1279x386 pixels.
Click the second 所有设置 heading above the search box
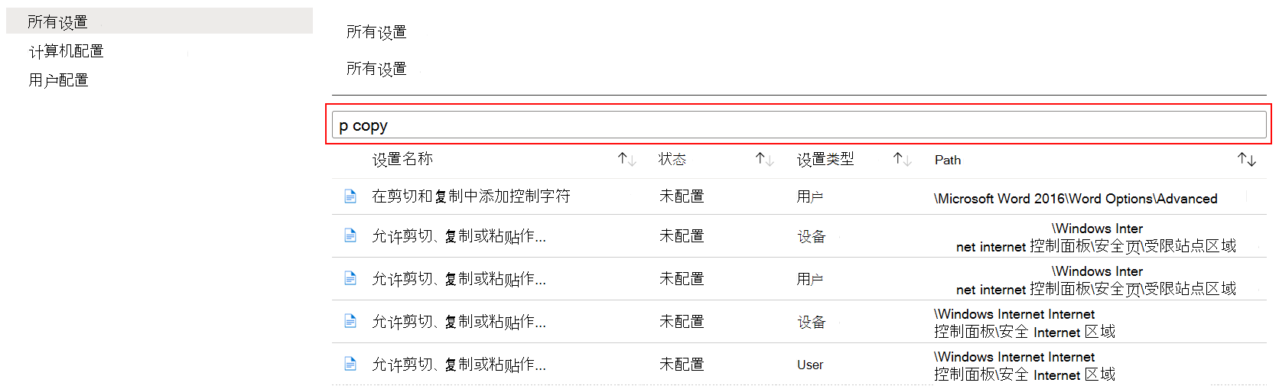tap(376, 69)
